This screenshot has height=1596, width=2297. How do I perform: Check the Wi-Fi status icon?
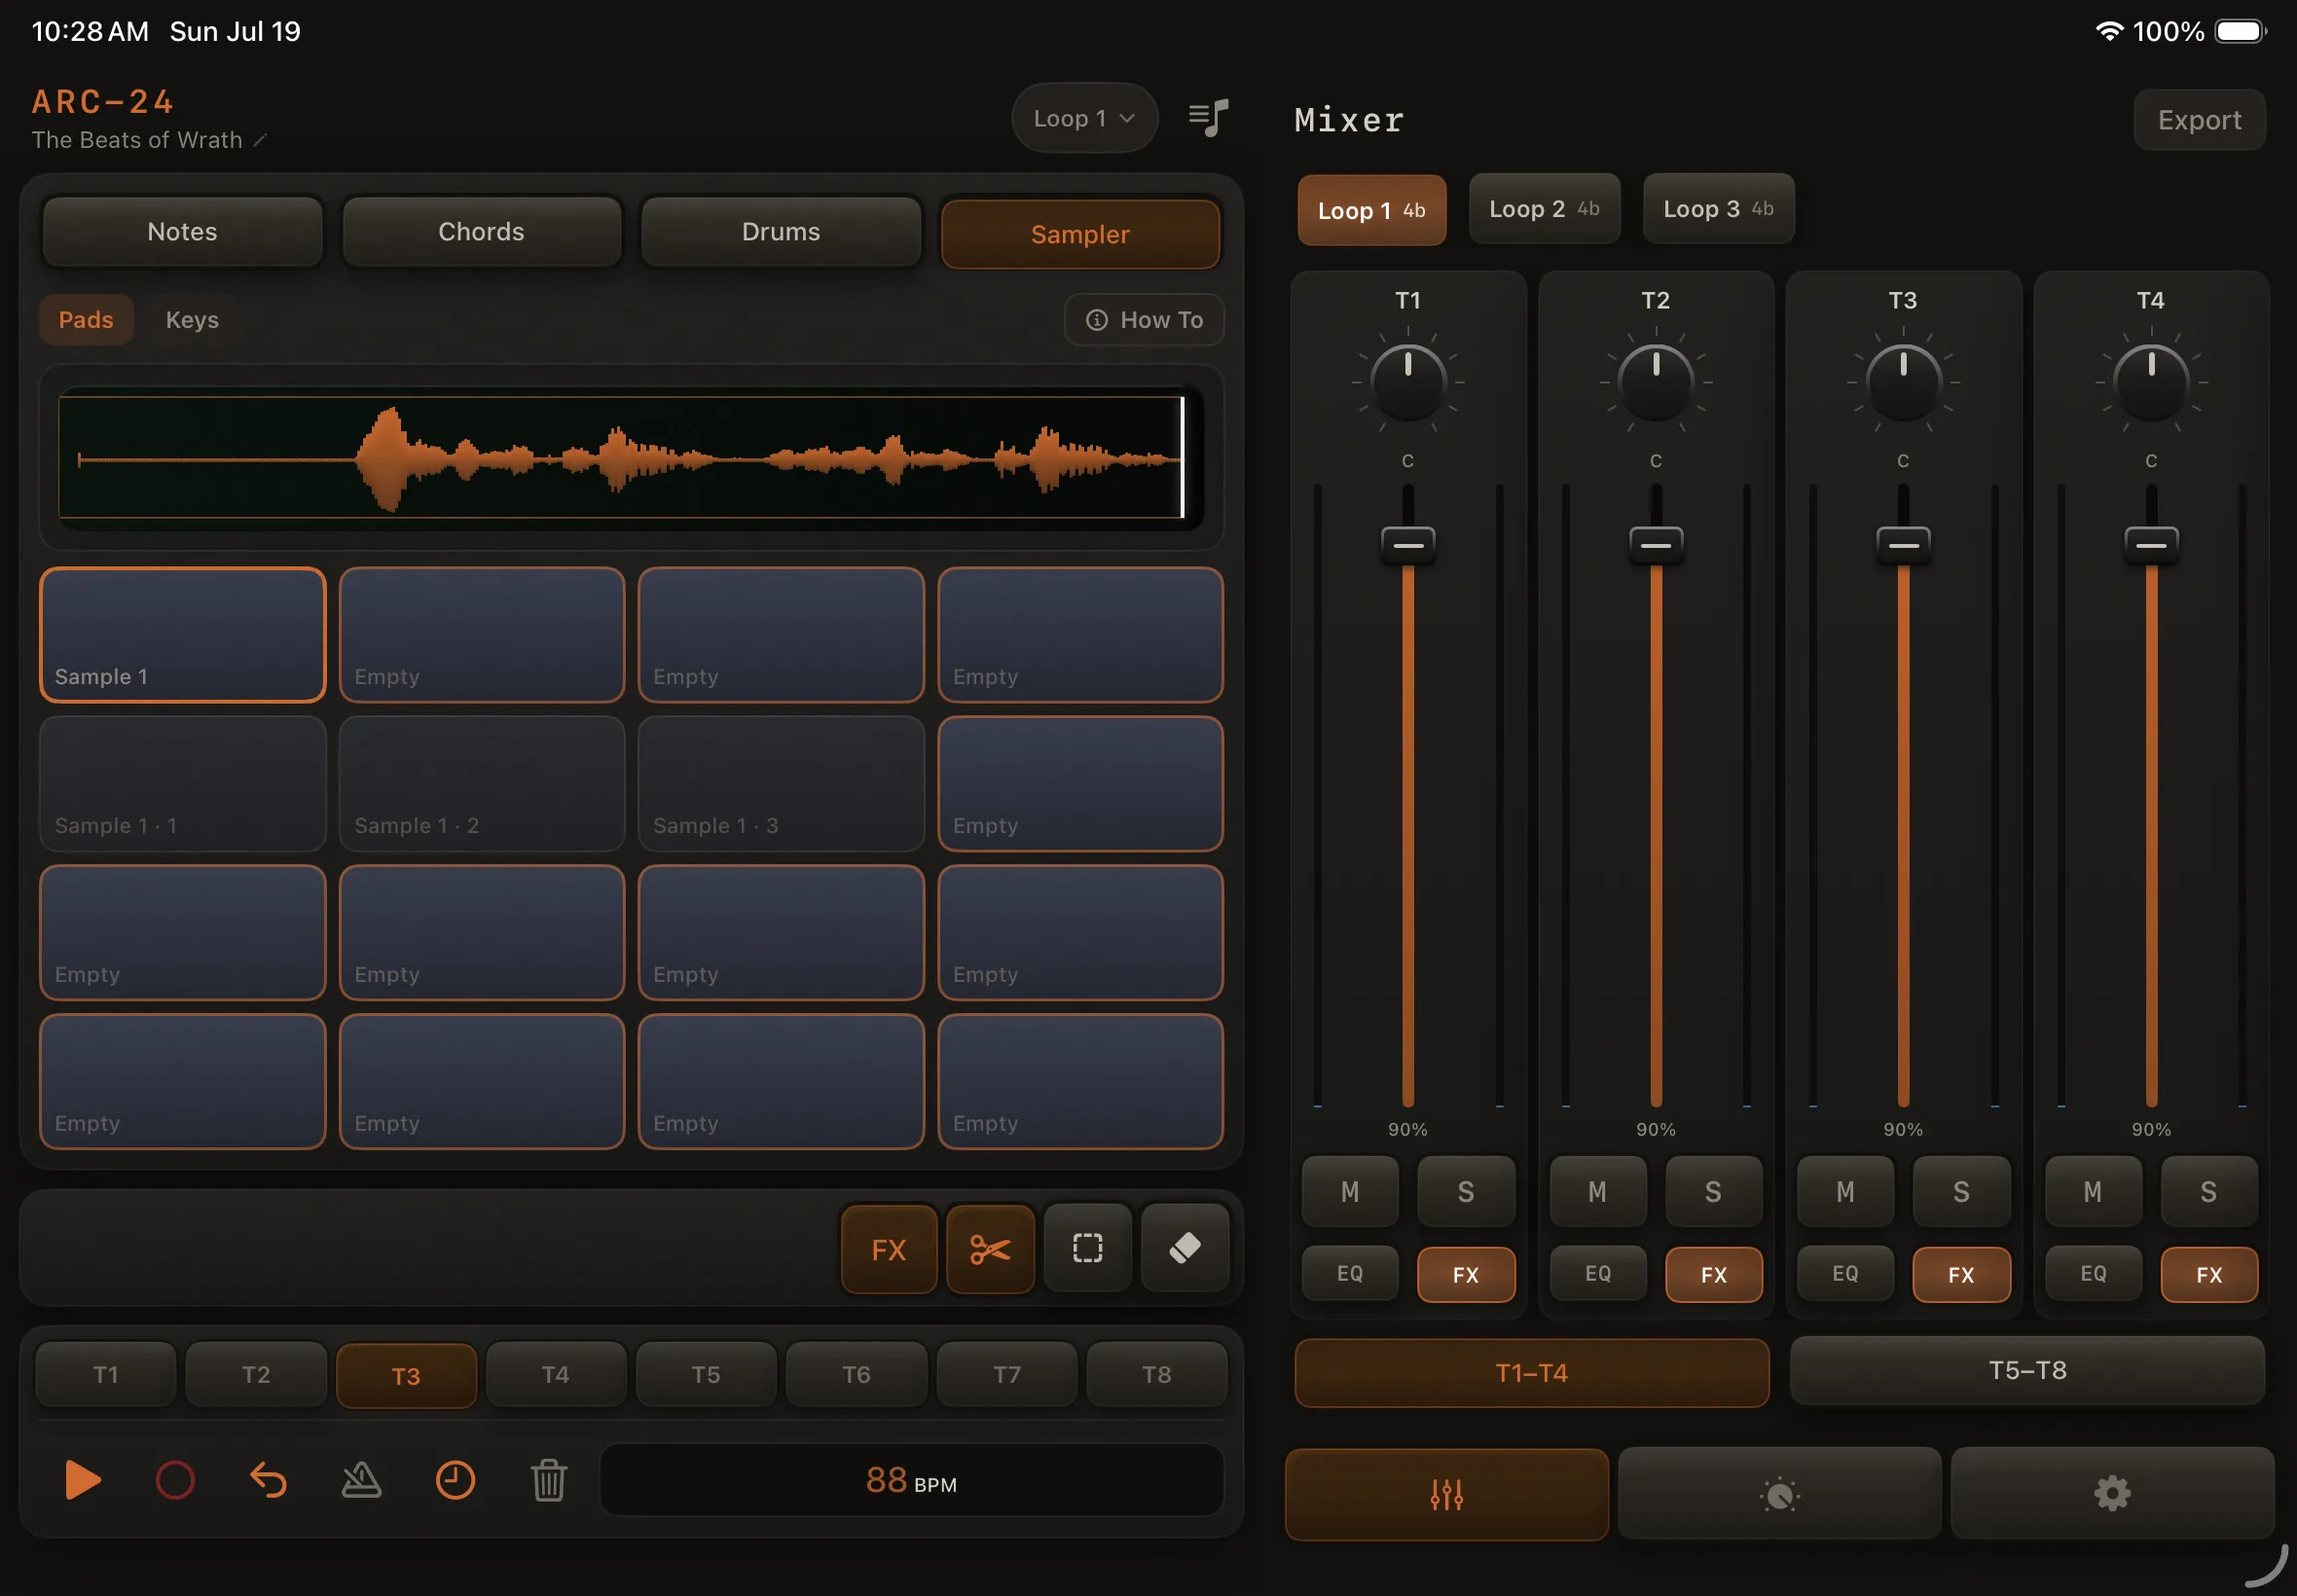click(x=2109, y=31)
